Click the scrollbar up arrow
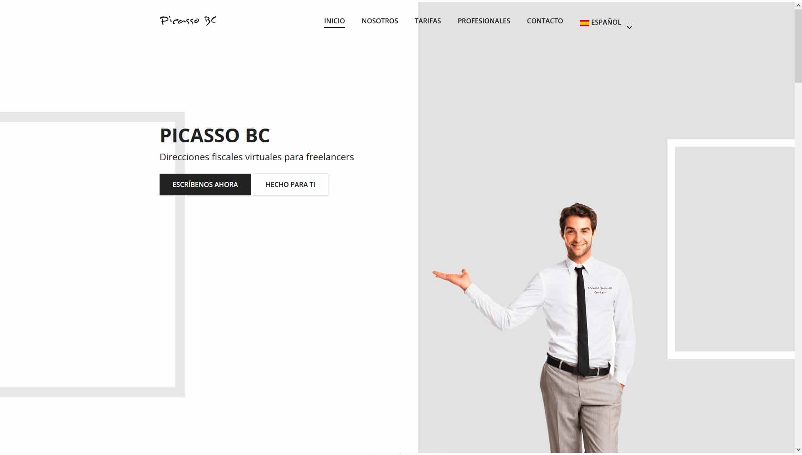802x455 pixels. pos(798,5)
